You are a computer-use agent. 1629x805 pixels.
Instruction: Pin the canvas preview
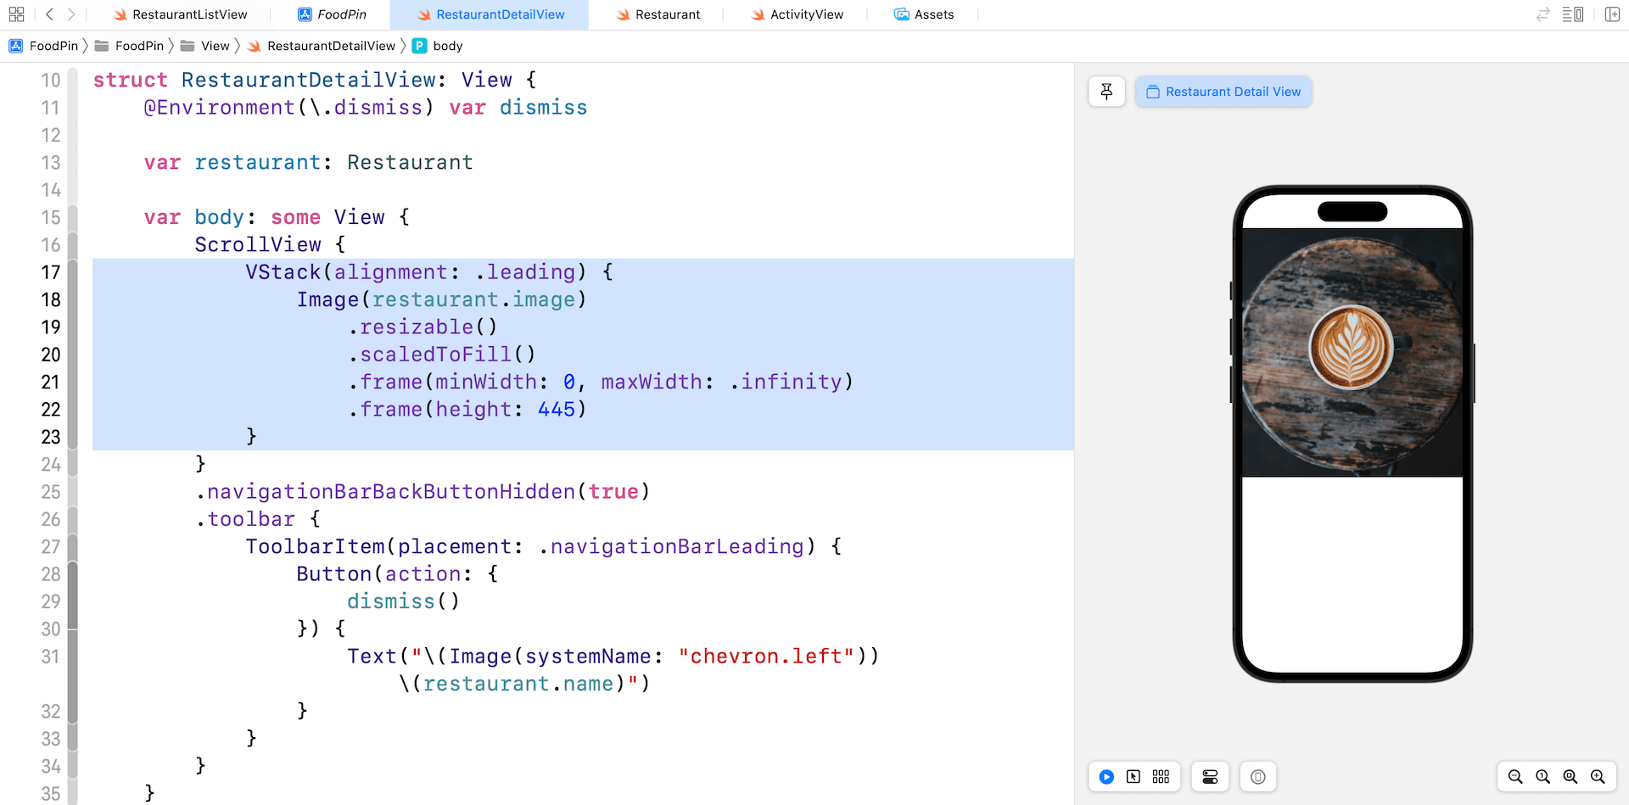(1106, 92)
